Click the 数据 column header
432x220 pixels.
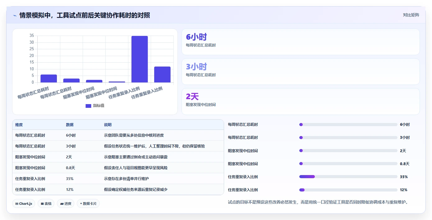(70, 125)
